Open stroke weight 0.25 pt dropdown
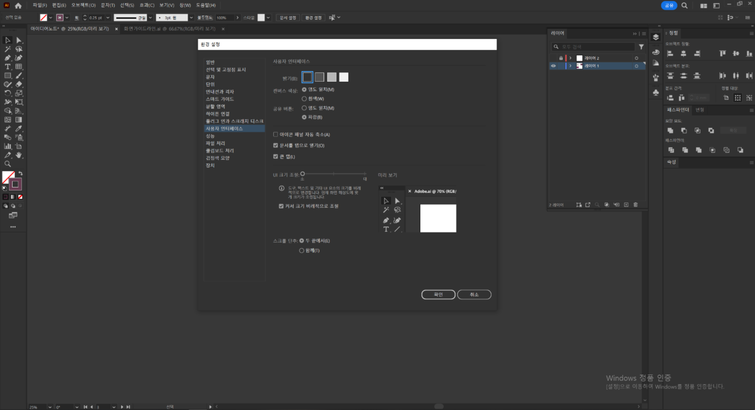Viewport: 755px width, 410px height. click(108, 18)
